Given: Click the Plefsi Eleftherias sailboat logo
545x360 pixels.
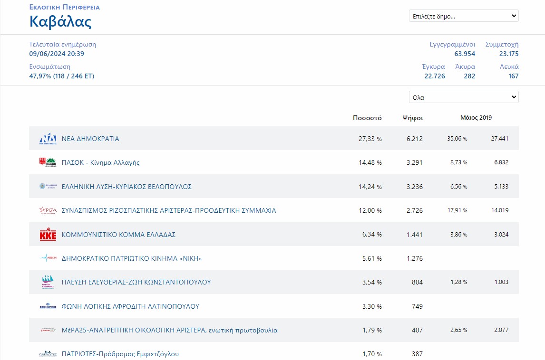Looking at the screenshot, I should [x=48, y=282].
